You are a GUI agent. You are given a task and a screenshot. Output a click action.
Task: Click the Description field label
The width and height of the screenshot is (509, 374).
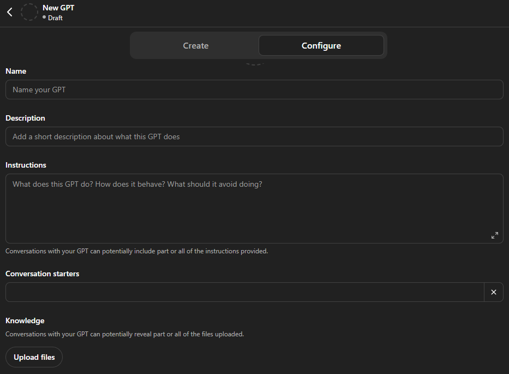25,118
